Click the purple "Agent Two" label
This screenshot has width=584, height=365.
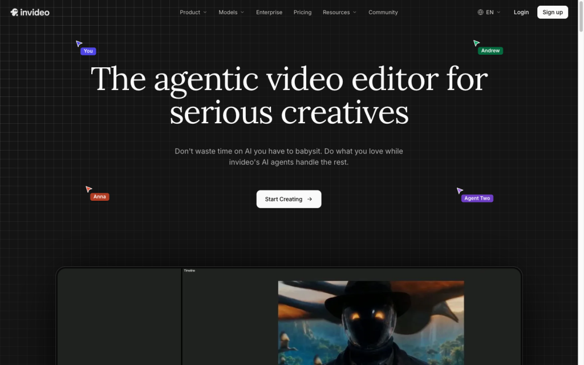coord(477,198)
